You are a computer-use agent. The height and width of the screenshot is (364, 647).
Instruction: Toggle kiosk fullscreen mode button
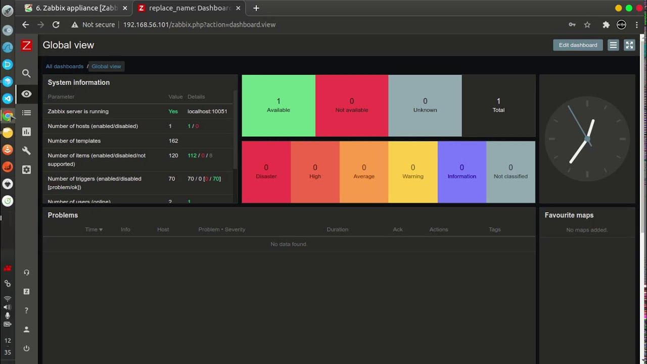coord(629,45)
